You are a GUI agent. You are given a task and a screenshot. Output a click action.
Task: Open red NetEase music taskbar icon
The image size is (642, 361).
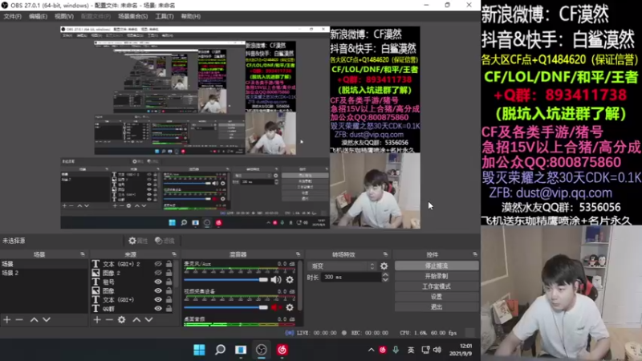pos(282,350)
